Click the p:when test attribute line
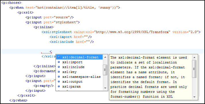Viewport: 205px width, 104px height. click(65, 7)
